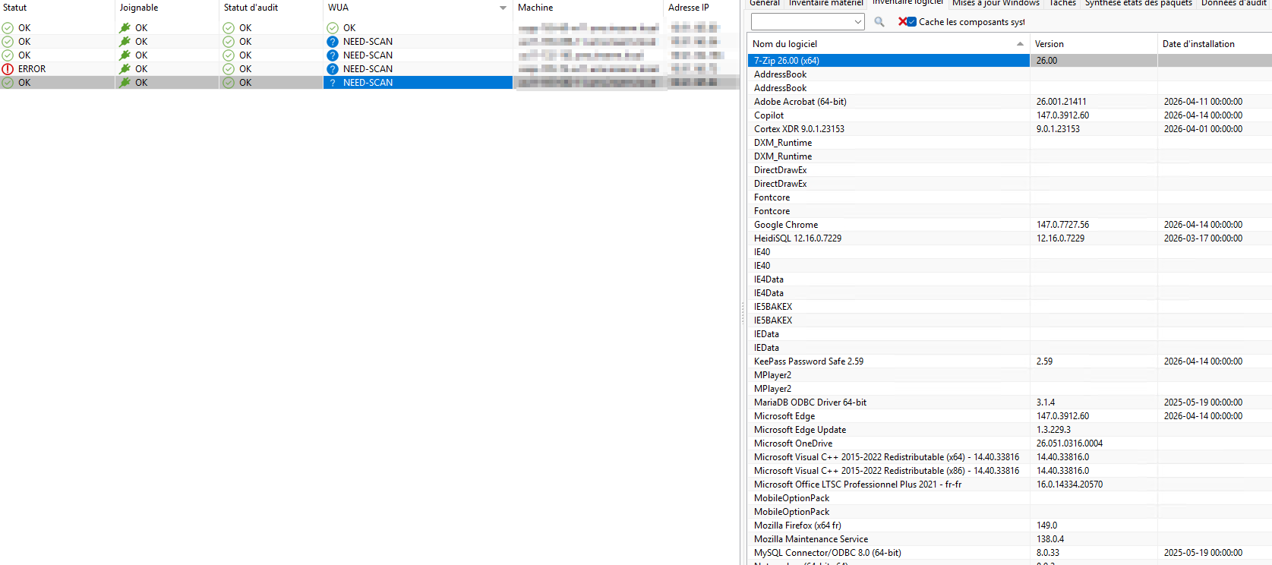Select the 'KeePass Password Safe 2.59' entry

809,361
